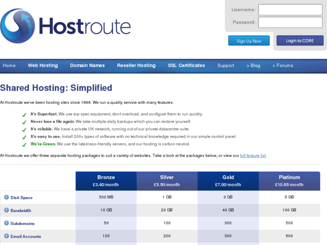
Task: Click the Shared Hosting: Simplified heading
Action: pyautogui.click(x=56, y=88)
